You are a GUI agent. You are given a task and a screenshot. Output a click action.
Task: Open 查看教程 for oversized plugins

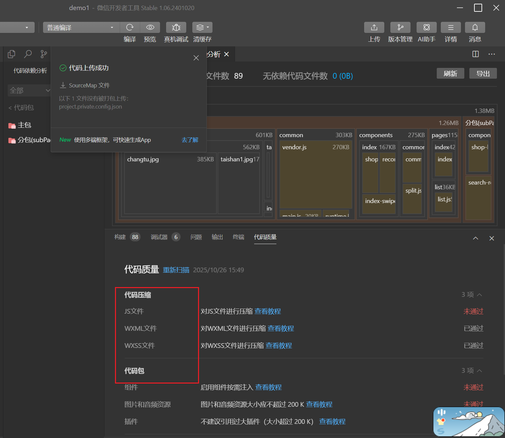tap(332, 422)
